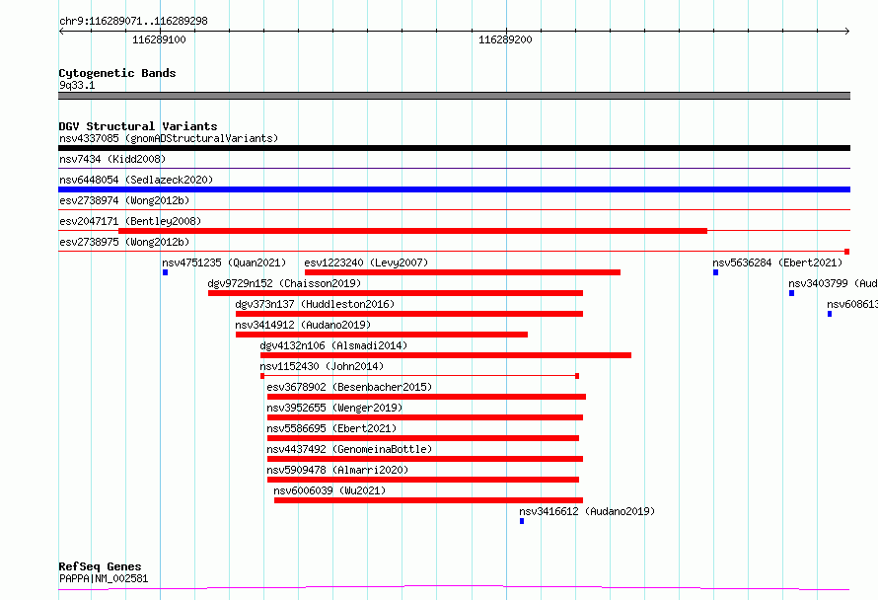Click right end marker of John2014 variant

[577, 376]
